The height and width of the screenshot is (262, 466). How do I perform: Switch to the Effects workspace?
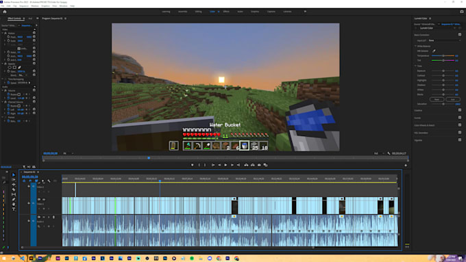point(226,12)
